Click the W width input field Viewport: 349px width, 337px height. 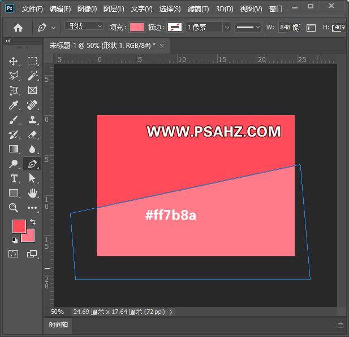point(290,27)
